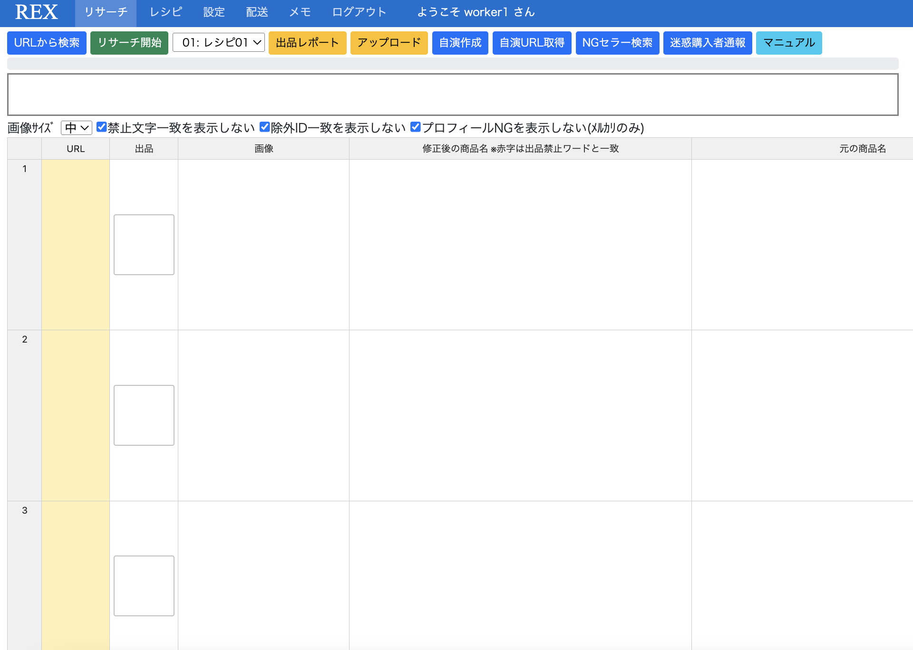The width and height of the screenshot is (913, 650).
Task: Click into the large empty text box
Action: click(x=453, y=95)
